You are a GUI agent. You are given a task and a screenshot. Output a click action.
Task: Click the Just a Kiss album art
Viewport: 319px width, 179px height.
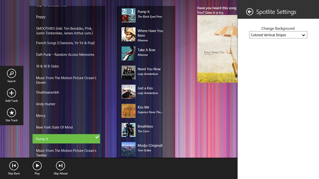(x=128, y=91)
